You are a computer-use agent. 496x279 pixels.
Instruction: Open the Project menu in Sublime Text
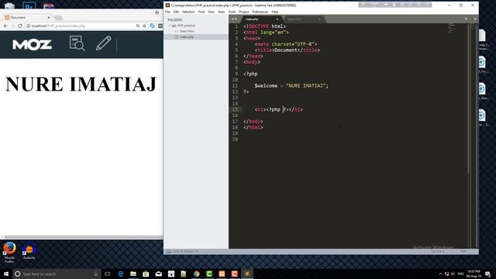(244, 12)
